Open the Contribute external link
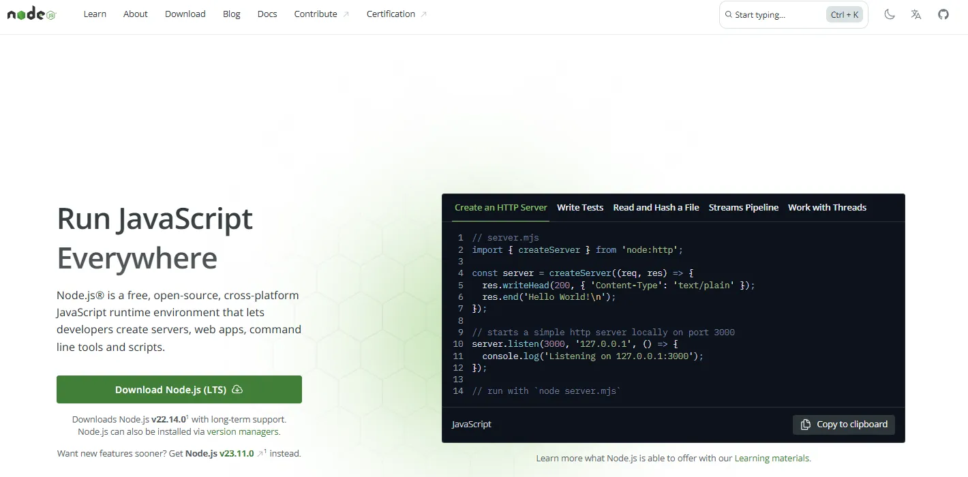This screenshot has height=477, width=968. pyautogui.click(x=322, y=14)
